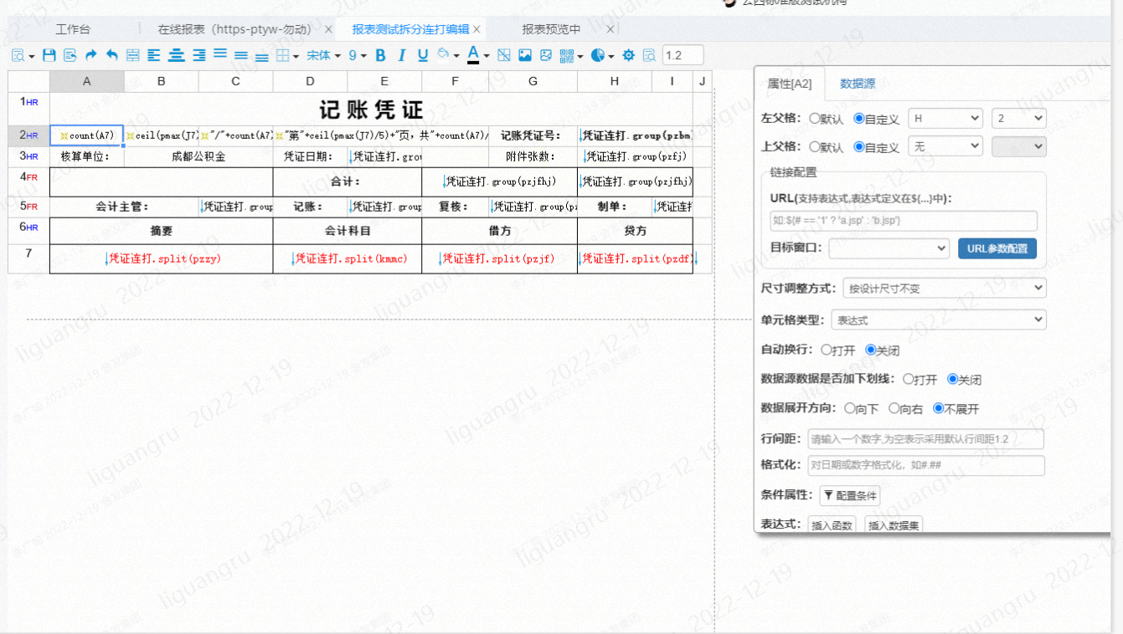
Task: Click the cell border grid icon
Action: [283, 55]
